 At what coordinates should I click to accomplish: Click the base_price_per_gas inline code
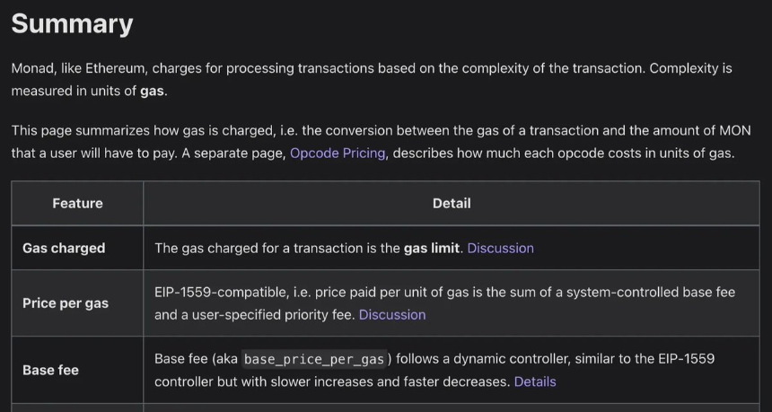click(x=314, y=359)
